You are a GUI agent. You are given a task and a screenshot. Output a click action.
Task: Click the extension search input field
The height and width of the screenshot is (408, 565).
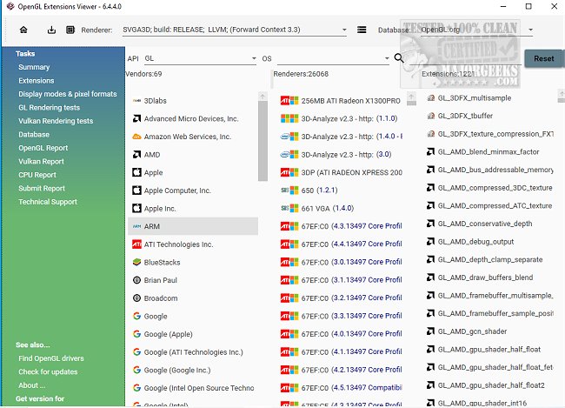click(x=465, y=58)
